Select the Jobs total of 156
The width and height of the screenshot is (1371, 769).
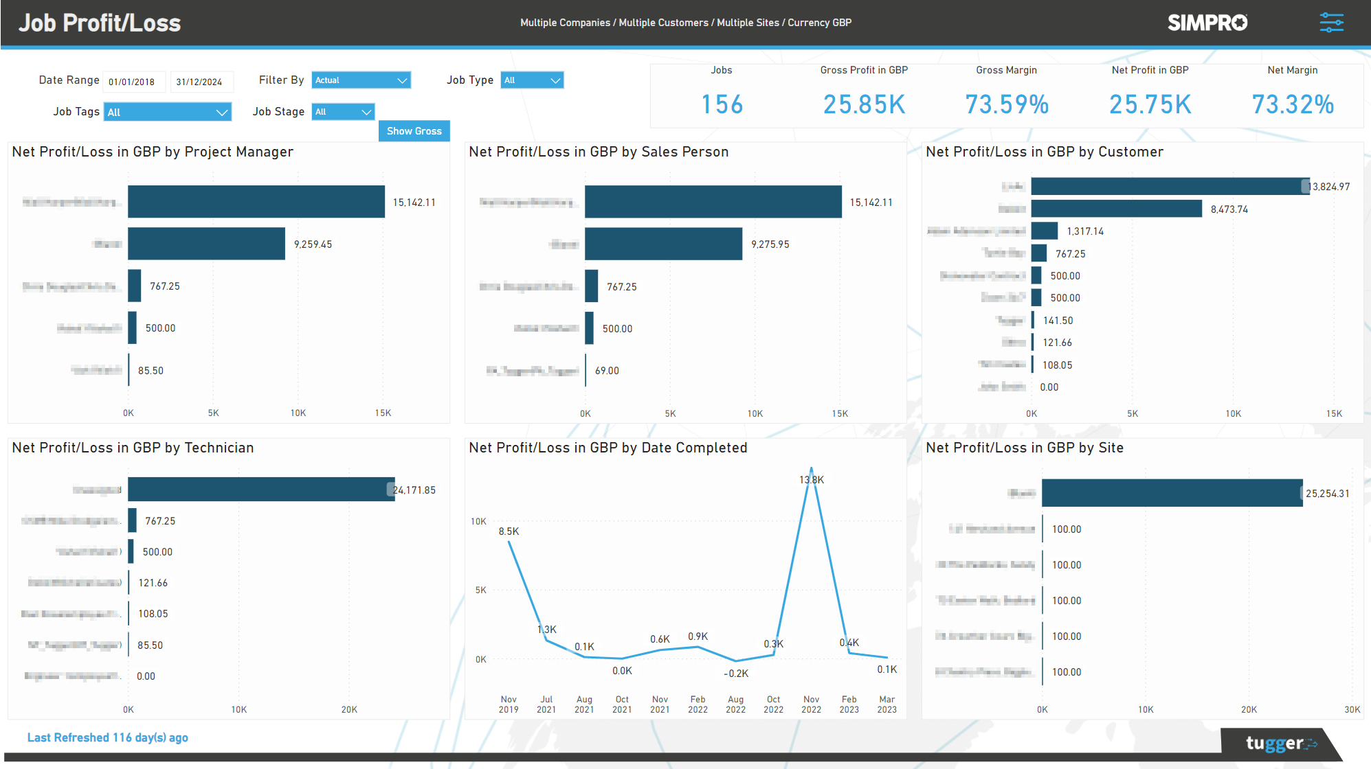pos(722,104)
